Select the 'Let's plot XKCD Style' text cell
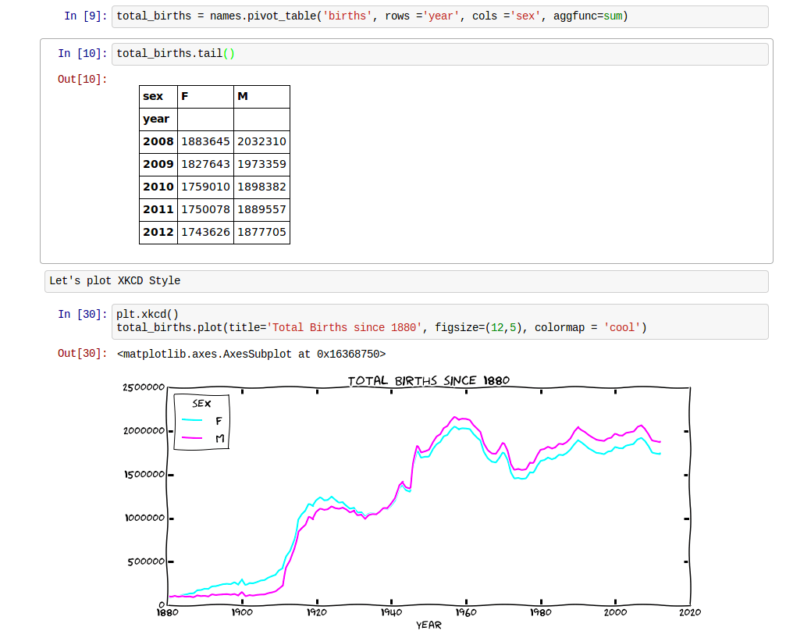Image resolution: width=786 pixels, height=638 pixels. pyautogui.click(x=407, y=281)
